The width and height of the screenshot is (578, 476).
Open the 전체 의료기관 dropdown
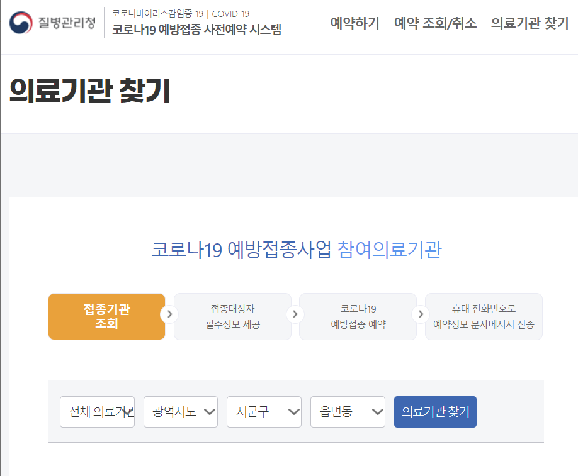pyautogui.click(x=98, y=412)
